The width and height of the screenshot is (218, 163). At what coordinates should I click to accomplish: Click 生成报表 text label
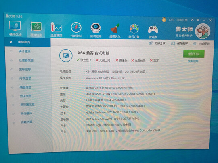204,44
